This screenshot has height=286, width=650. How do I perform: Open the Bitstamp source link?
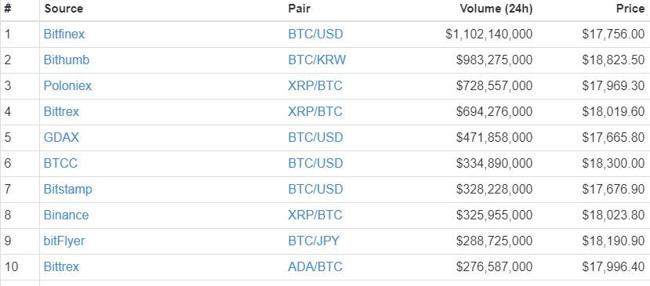tap(68, 189)
